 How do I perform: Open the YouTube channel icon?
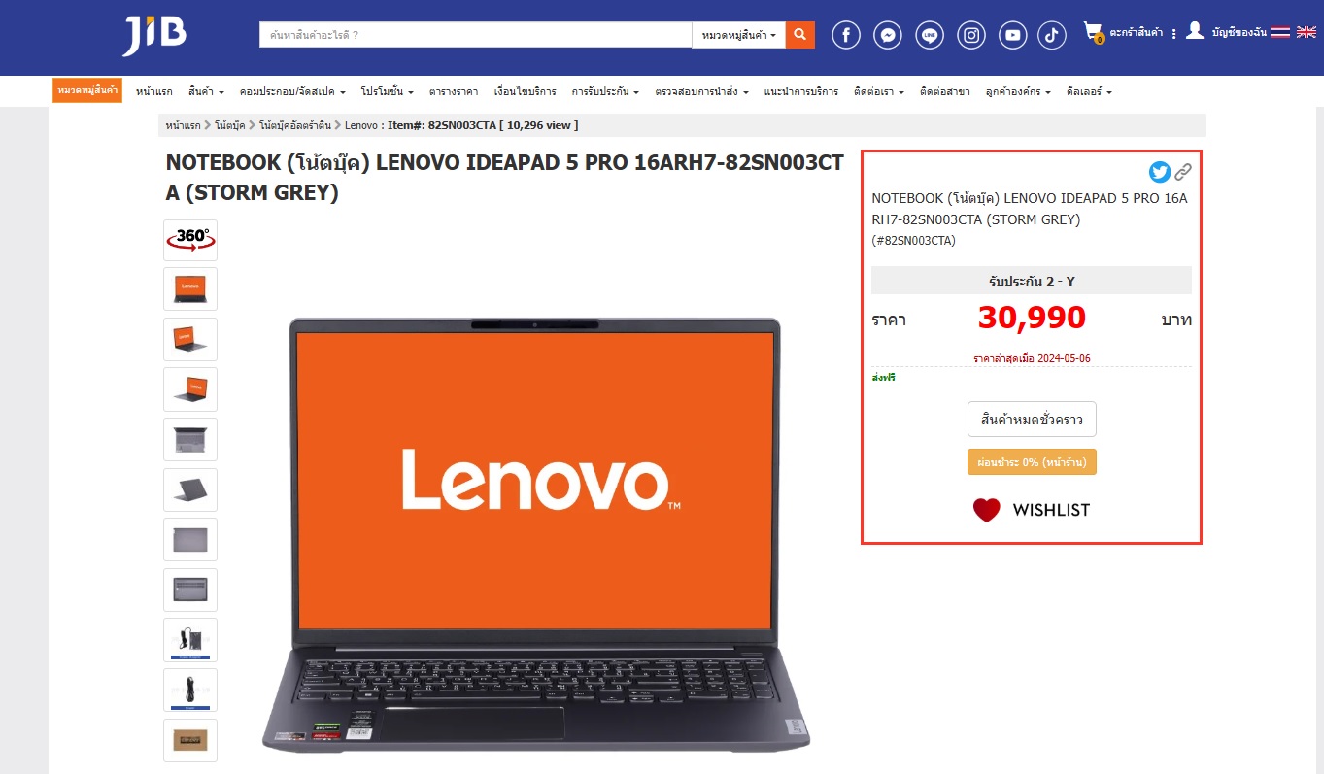[x=1013, y=36]
